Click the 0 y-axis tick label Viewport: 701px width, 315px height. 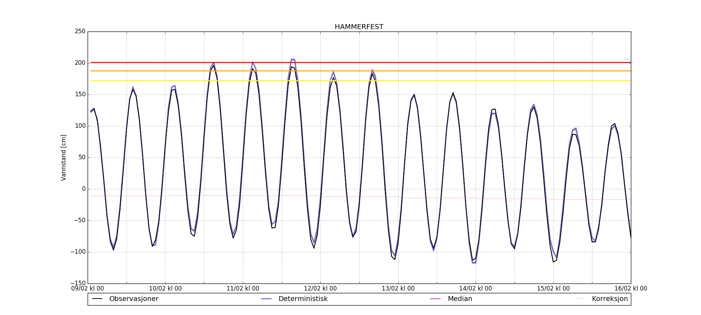[x=84, y=189]
